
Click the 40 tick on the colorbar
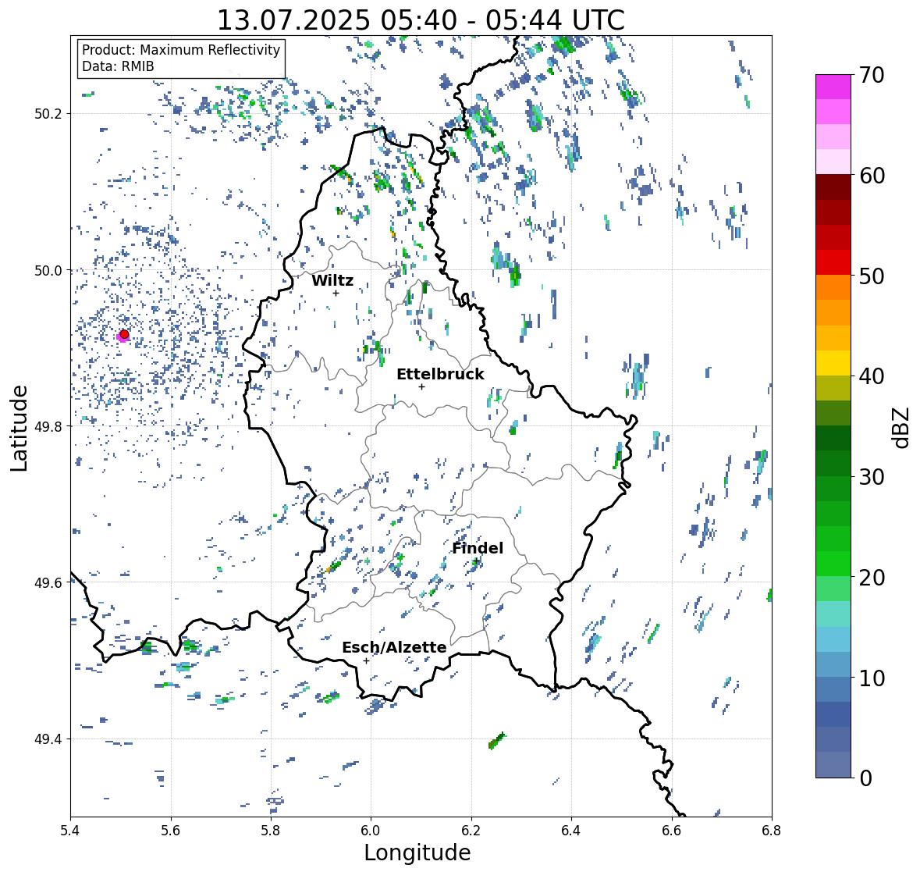(872, 376)
